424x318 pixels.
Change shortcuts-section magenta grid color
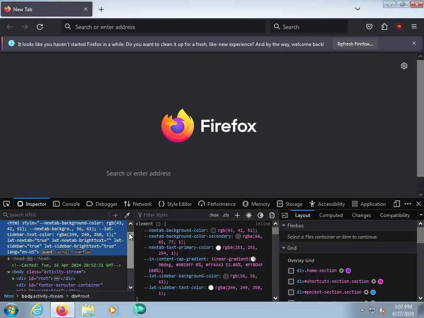tap(381, 282)
